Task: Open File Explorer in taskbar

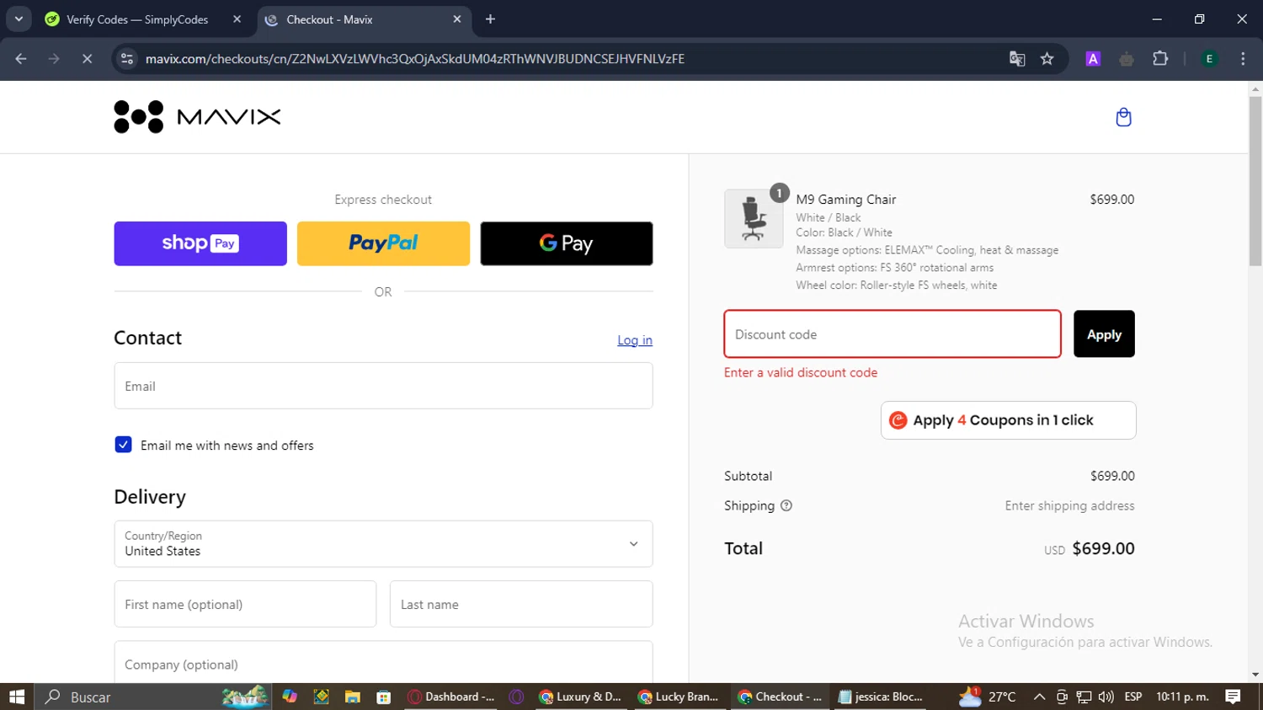Action: click(x=353, y=697)
